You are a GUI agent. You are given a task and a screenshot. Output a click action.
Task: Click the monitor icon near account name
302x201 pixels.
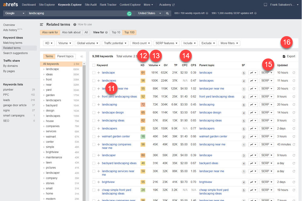[x=265, y=5]
